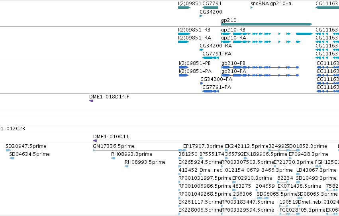Screen dimensions: 339x216
Task: Click the 483275 feature arrow
Action: click(234, 190)
